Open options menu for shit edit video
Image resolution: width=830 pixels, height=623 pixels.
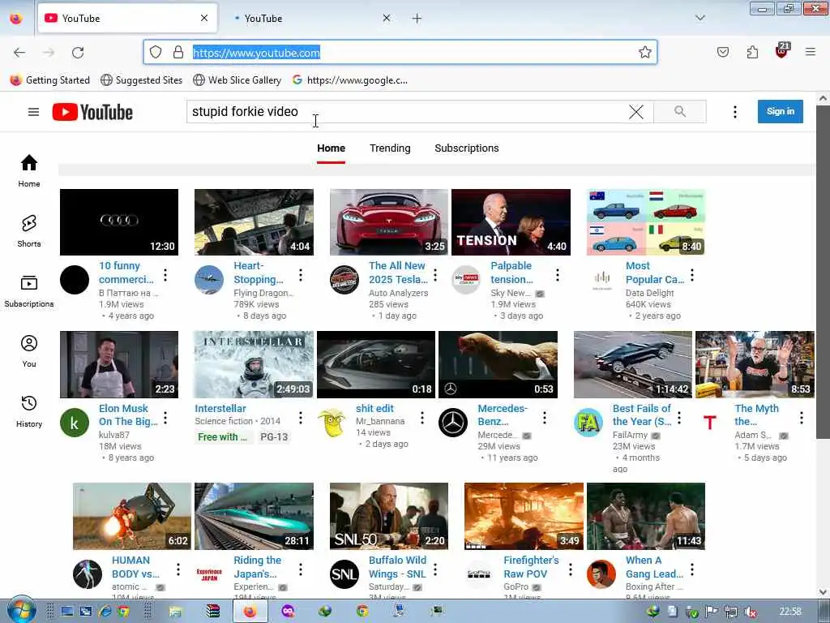tap(422, 418)
